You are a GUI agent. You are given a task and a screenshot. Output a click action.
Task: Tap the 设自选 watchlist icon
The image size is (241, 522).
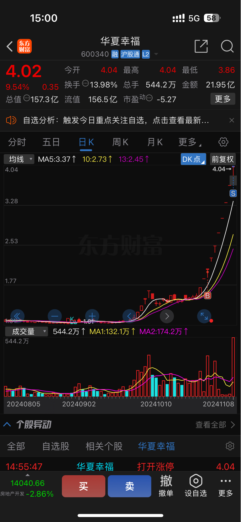(x=196, y=486)
